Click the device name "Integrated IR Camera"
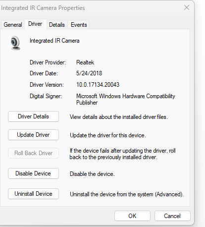205x227 pixels. point(54,41)
